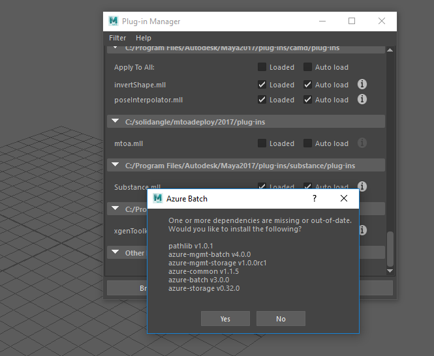This screenshot has width=434, height=356.
Task: Click the scrollbar down arrow in Plug-in Manager
Action: [x=390, y=271]
